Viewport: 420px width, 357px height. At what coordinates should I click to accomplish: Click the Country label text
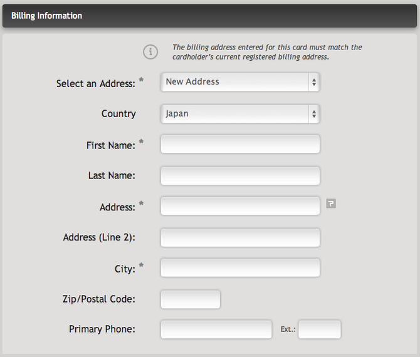(118, 114)
